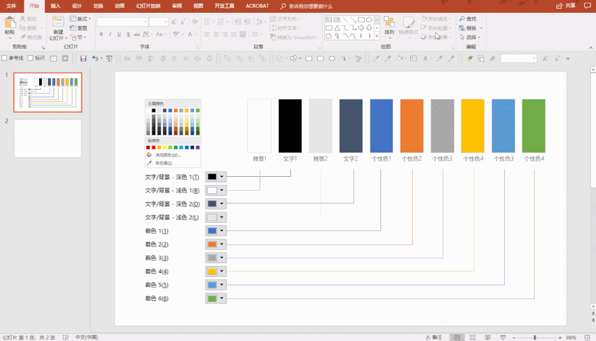
Task: Click the format painter brush in quick toolbar
Action: [x=470, y=59]
